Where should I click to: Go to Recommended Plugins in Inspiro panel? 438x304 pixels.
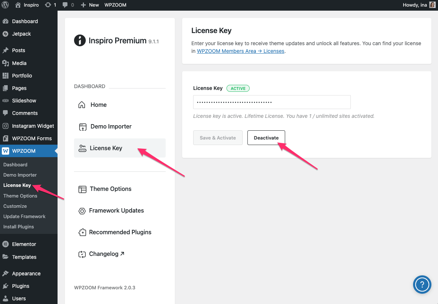coord(120,232)
